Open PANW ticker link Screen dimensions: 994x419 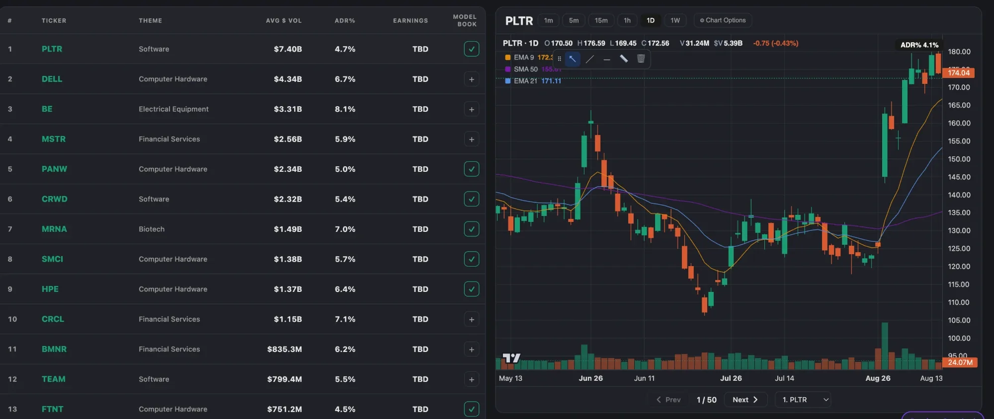(54, 169)
